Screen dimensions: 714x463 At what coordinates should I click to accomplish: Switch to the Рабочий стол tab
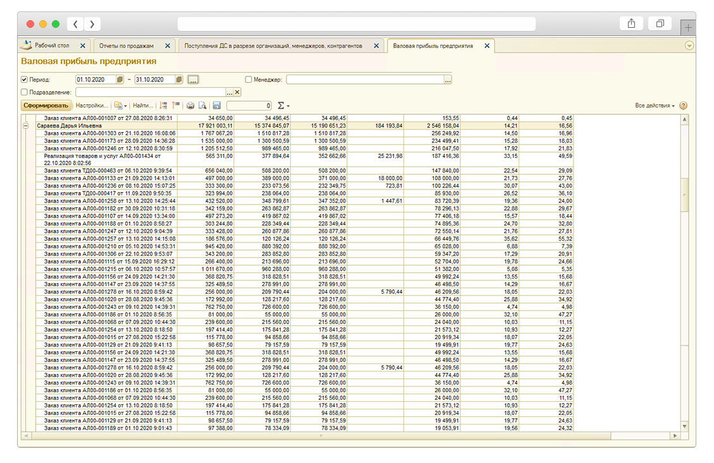pos(52,46)
